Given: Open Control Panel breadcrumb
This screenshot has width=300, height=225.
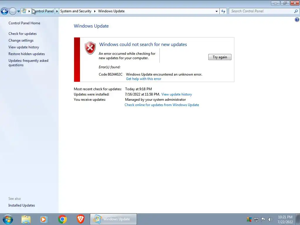Looking at the screenshot, I should coord(43,11).
